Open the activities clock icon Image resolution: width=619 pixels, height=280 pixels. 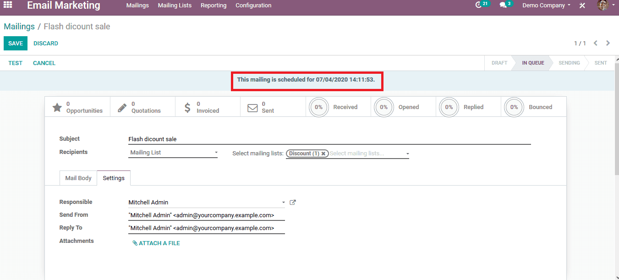[479, 5]
